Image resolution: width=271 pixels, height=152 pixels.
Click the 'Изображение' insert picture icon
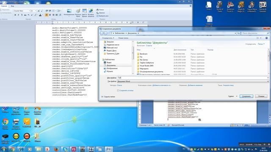coord(69,13)
